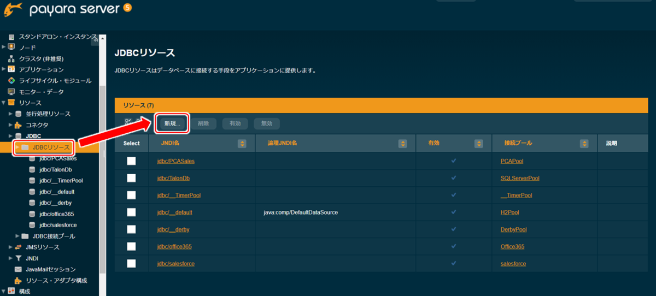Click the リソース orange folder icon
The image size is (656, 296).
click(11, 103)
